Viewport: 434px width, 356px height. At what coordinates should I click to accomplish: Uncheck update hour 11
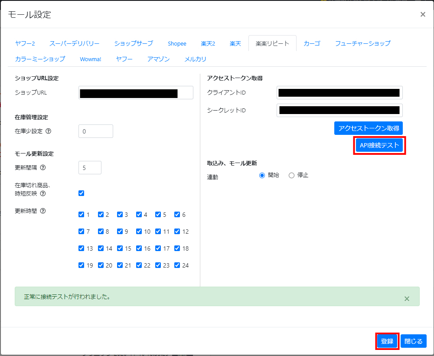pos(158,232)
